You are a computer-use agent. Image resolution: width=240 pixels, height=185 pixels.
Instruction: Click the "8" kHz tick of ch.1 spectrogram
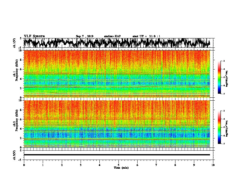click(x=21, y=60)
